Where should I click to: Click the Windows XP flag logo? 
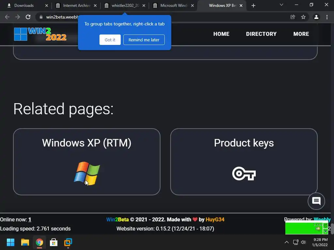point(87,174)
